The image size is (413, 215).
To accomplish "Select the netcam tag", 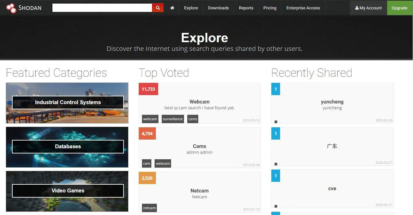I will coord(149,208).
